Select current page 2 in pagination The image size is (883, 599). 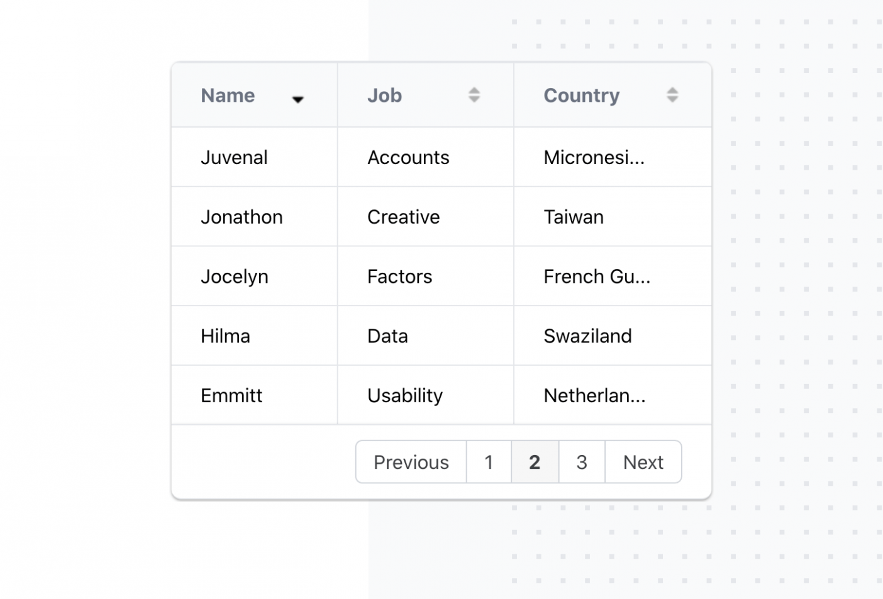535,462
